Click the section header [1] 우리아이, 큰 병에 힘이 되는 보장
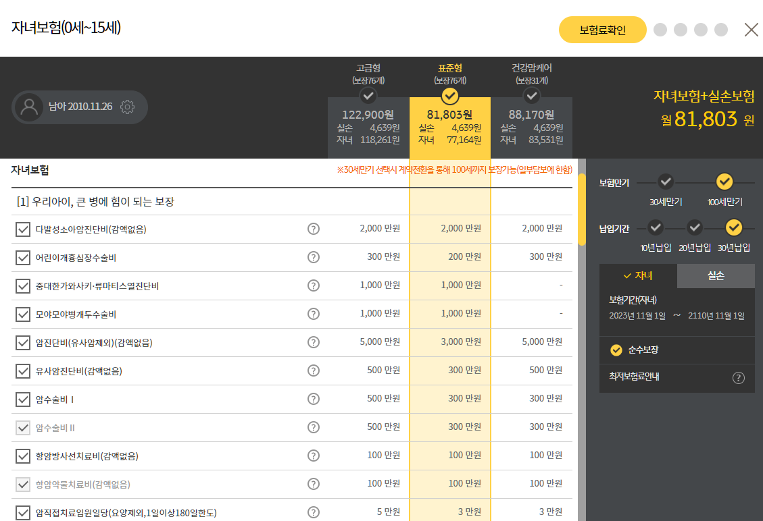The width and height of the screenshot is (763, 521). point(95,202)
